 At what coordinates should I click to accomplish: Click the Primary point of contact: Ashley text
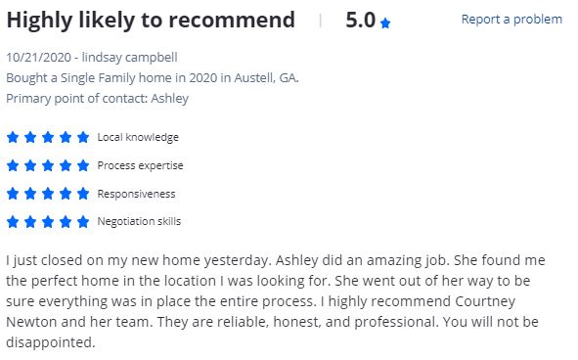(98, 99)
